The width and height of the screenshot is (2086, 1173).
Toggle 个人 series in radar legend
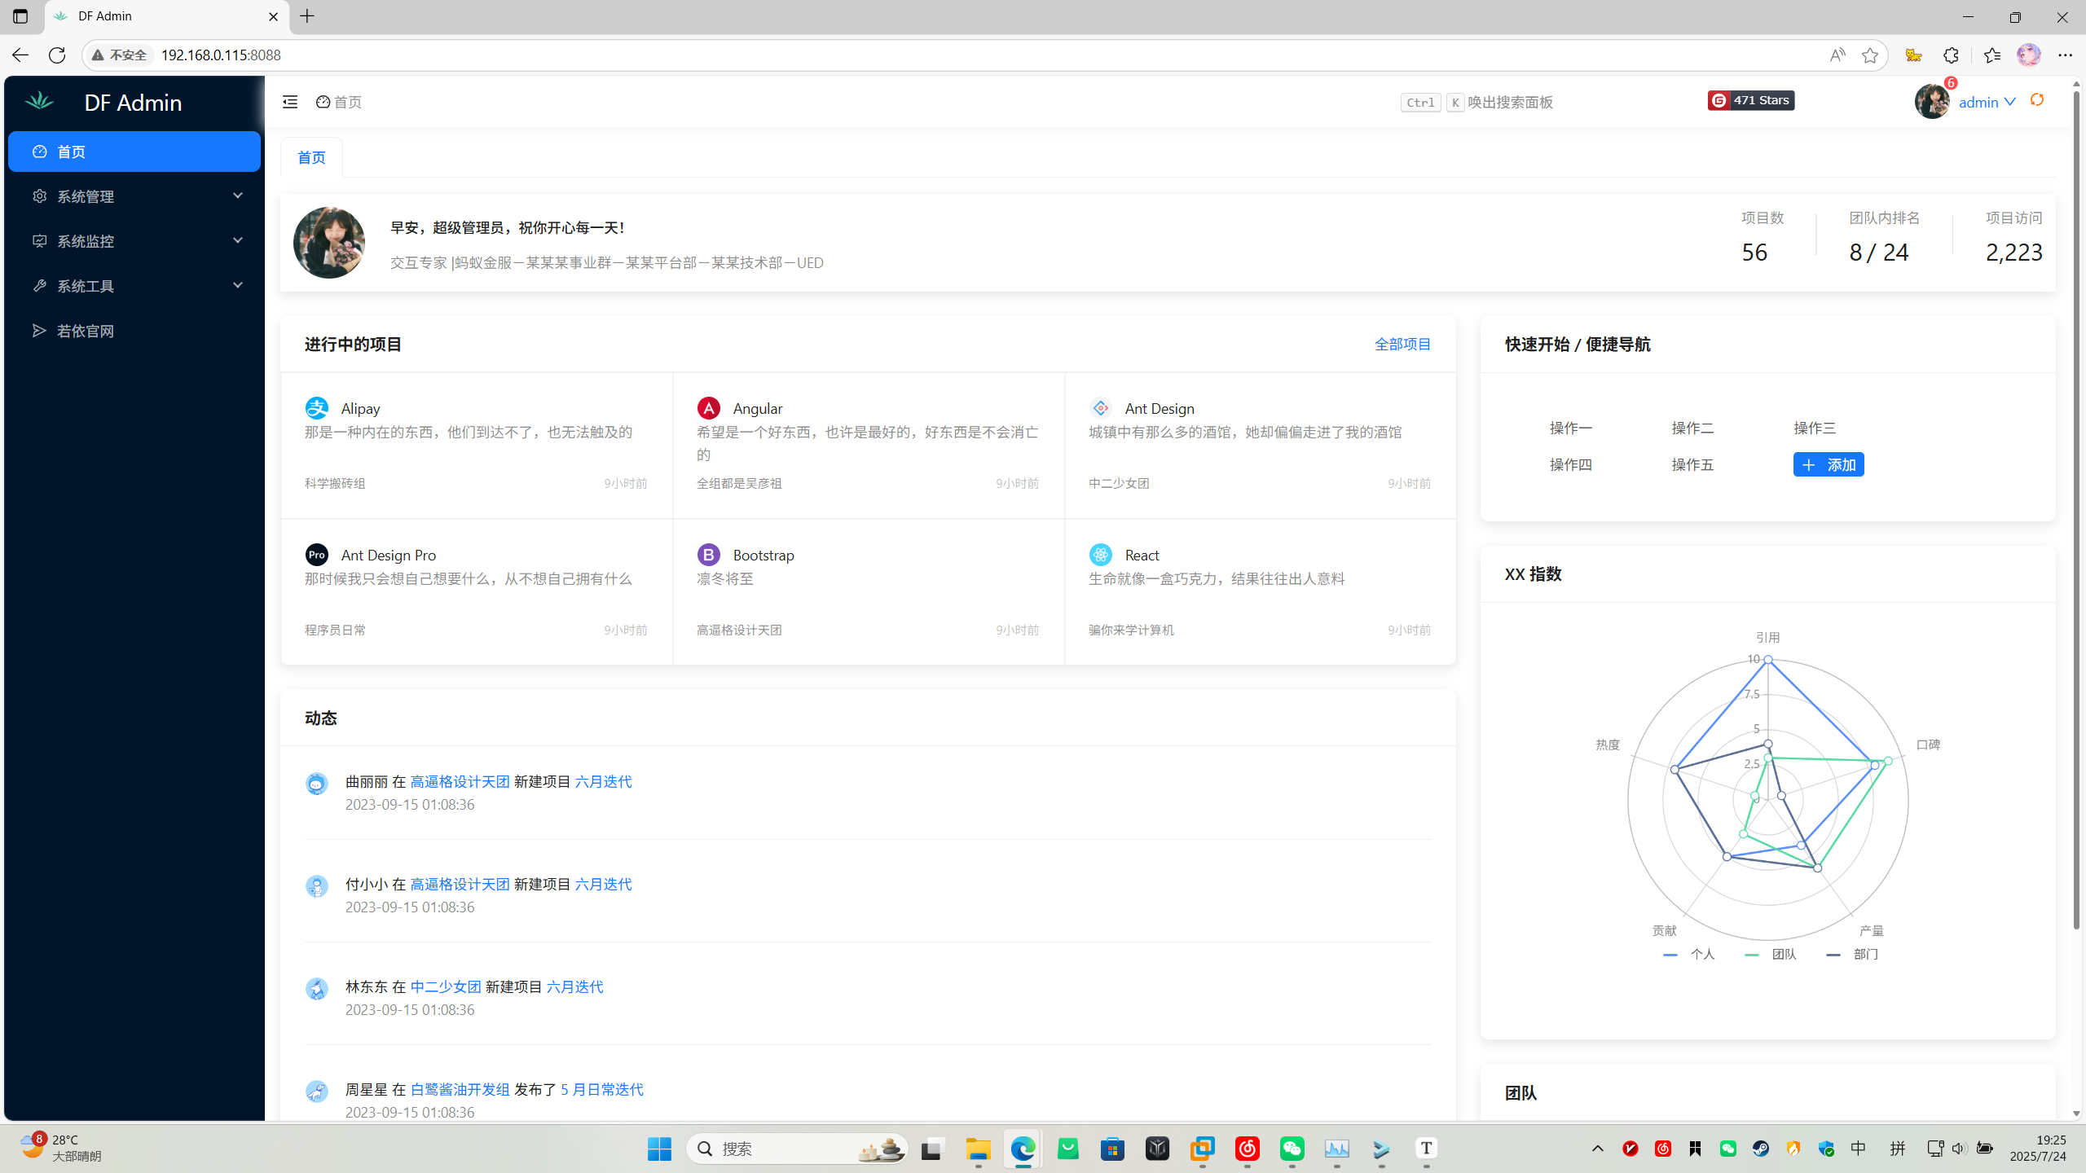(x=1689, y=954)
